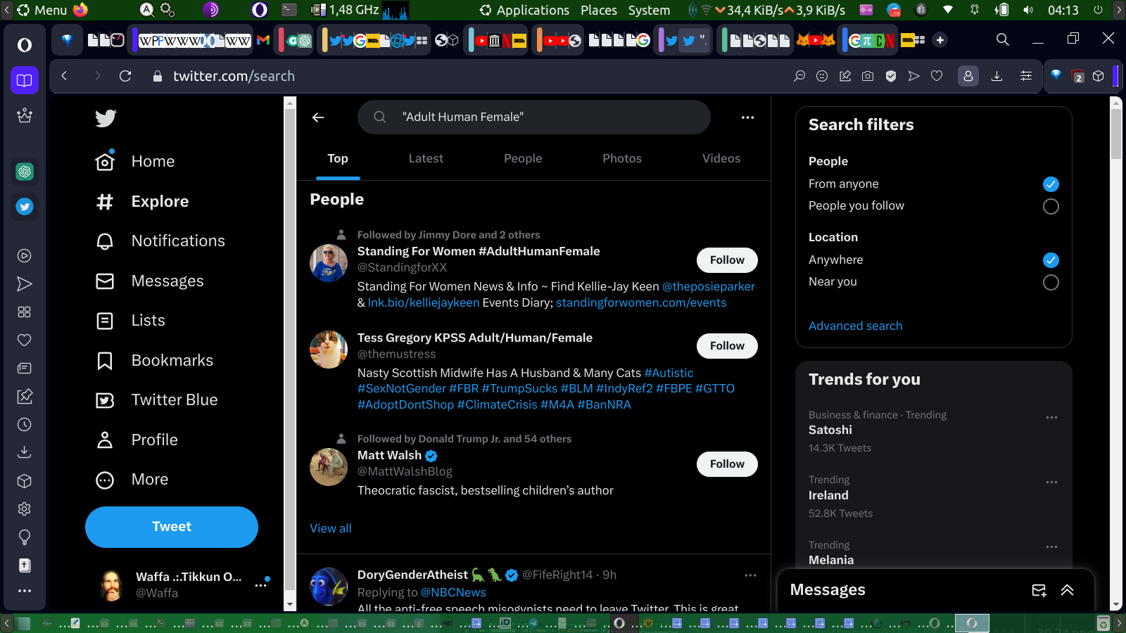The width and height of the screenshot is (1126, 633).
Task: Focus the "Adult Human Female" search field
Action: [x=534, y=117]
